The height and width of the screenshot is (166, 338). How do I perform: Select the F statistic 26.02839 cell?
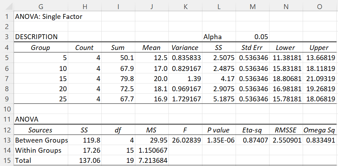coord(185,140)
